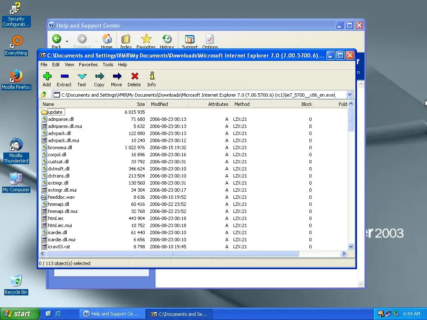Sort by Method column header

[251, 104]
